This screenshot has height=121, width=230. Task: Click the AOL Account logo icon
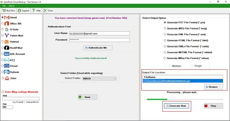[7, 54]
